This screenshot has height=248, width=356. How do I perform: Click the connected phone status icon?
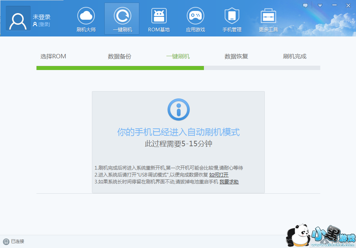point(6,241)
